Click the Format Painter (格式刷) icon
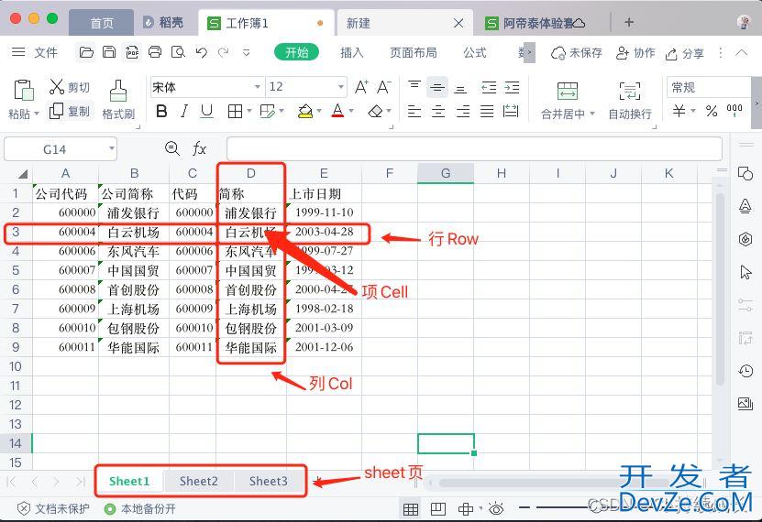Image resolution: width=762 pixels, height=522 pixels. (x=118, y=91)
